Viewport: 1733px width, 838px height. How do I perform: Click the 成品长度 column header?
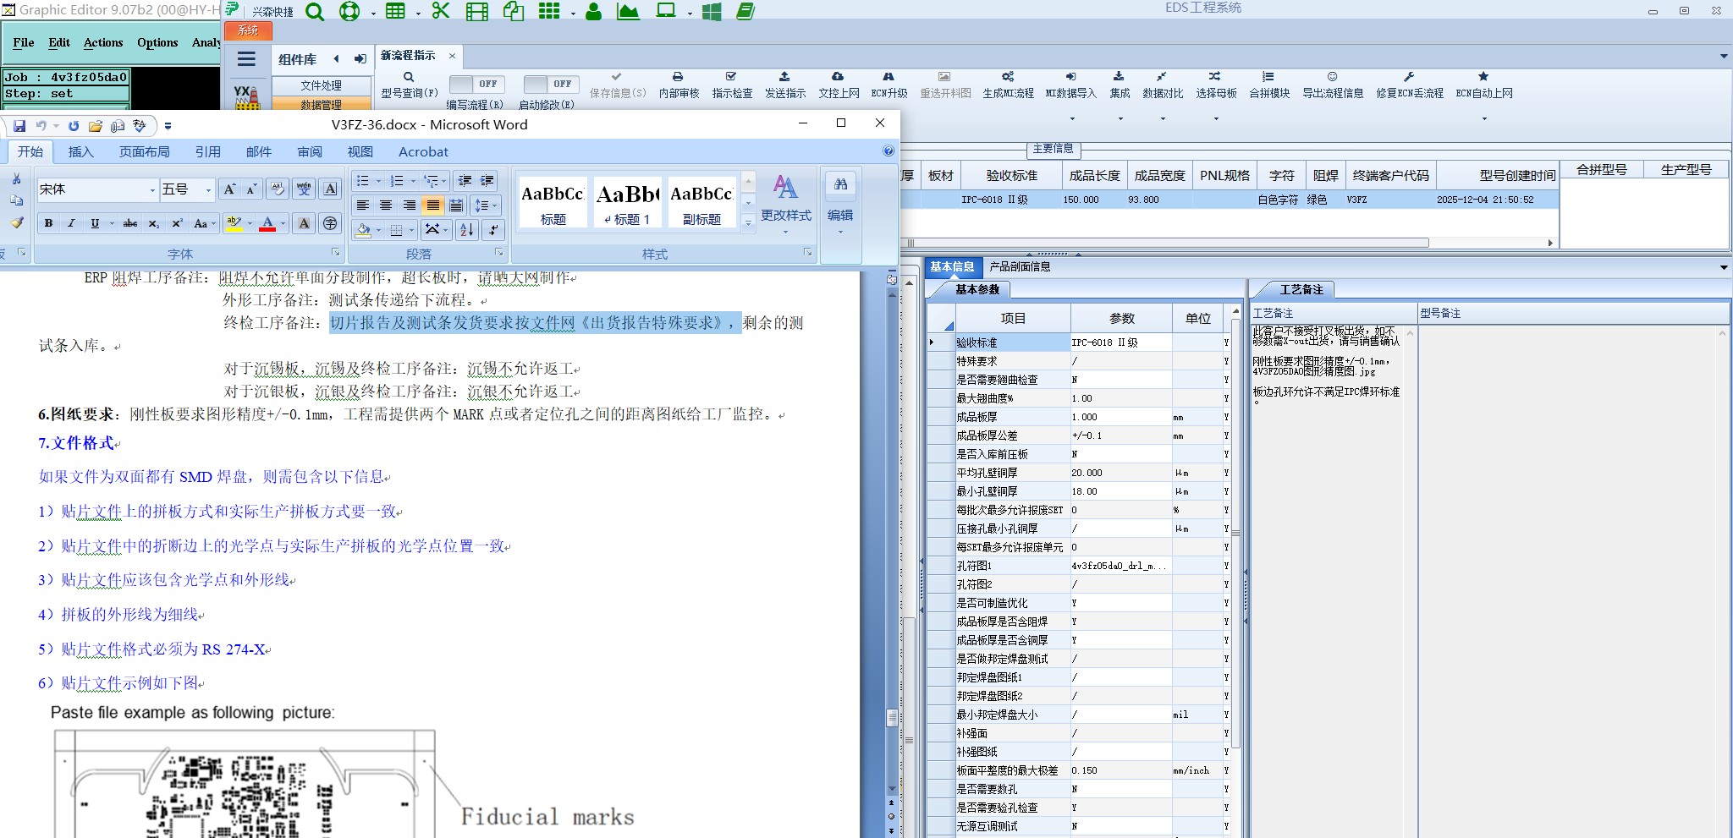click(1094, 176)
